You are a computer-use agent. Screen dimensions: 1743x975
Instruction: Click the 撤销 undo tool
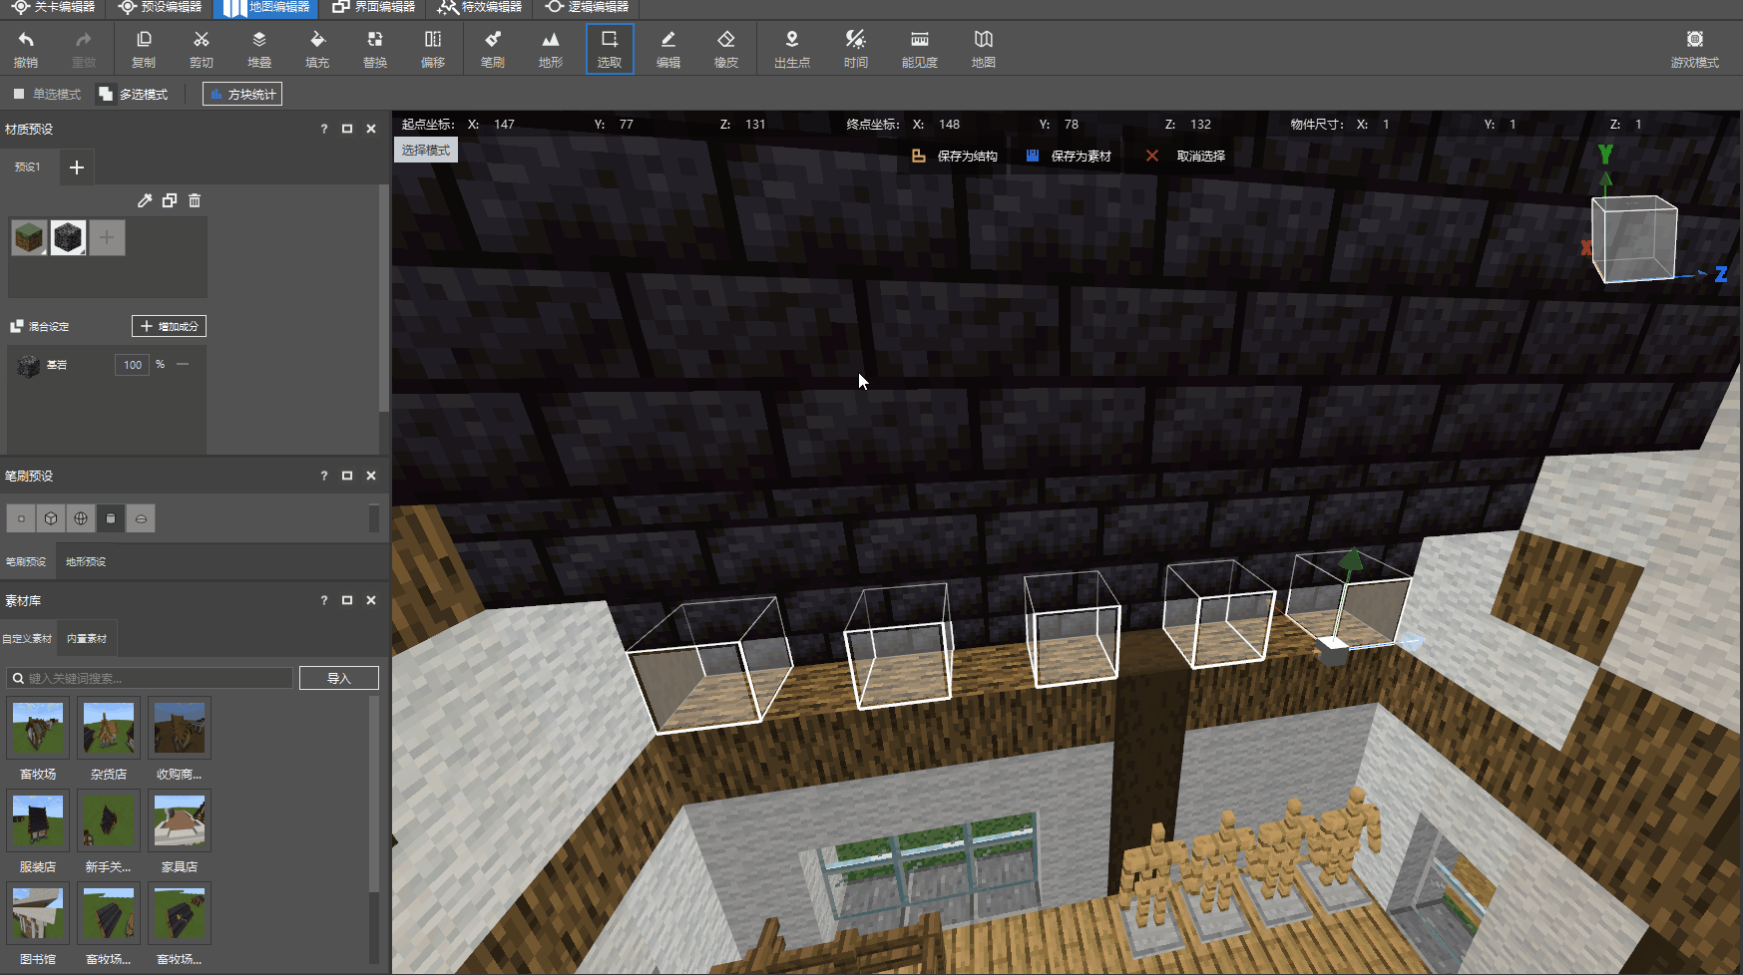pos(26,48)
